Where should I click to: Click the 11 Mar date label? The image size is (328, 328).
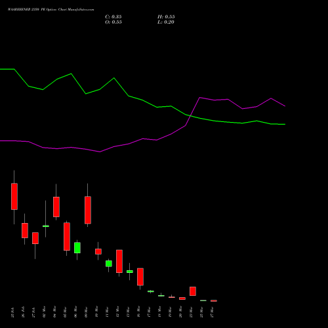(107, 312)
